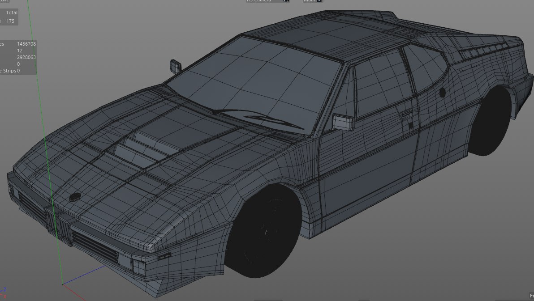Click the "12" statistic value
The height and width of the screenshot is (301, 534).
(x=20, y=51)
